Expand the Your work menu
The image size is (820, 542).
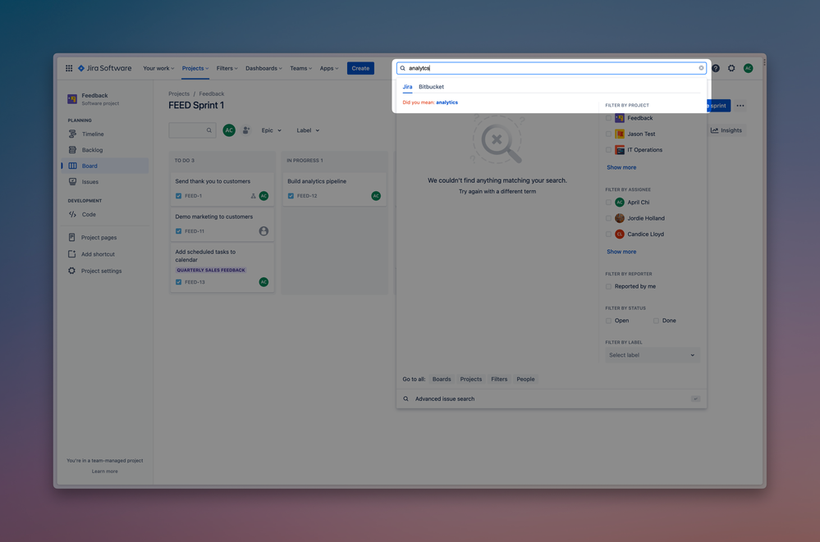click(158, 68)
